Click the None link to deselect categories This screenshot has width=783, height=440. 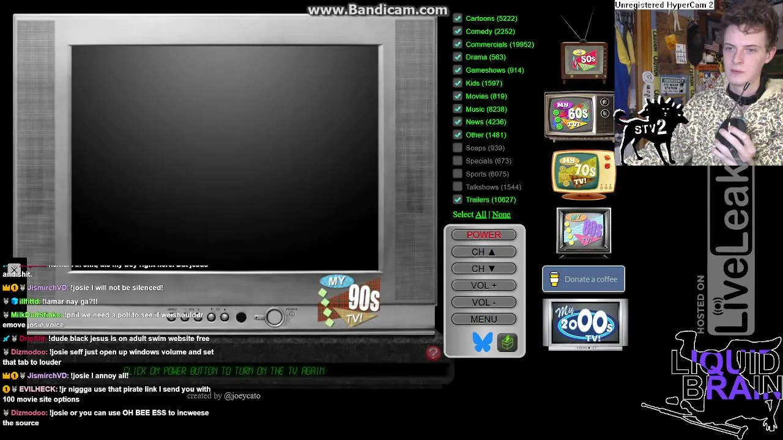pos(501,215)
